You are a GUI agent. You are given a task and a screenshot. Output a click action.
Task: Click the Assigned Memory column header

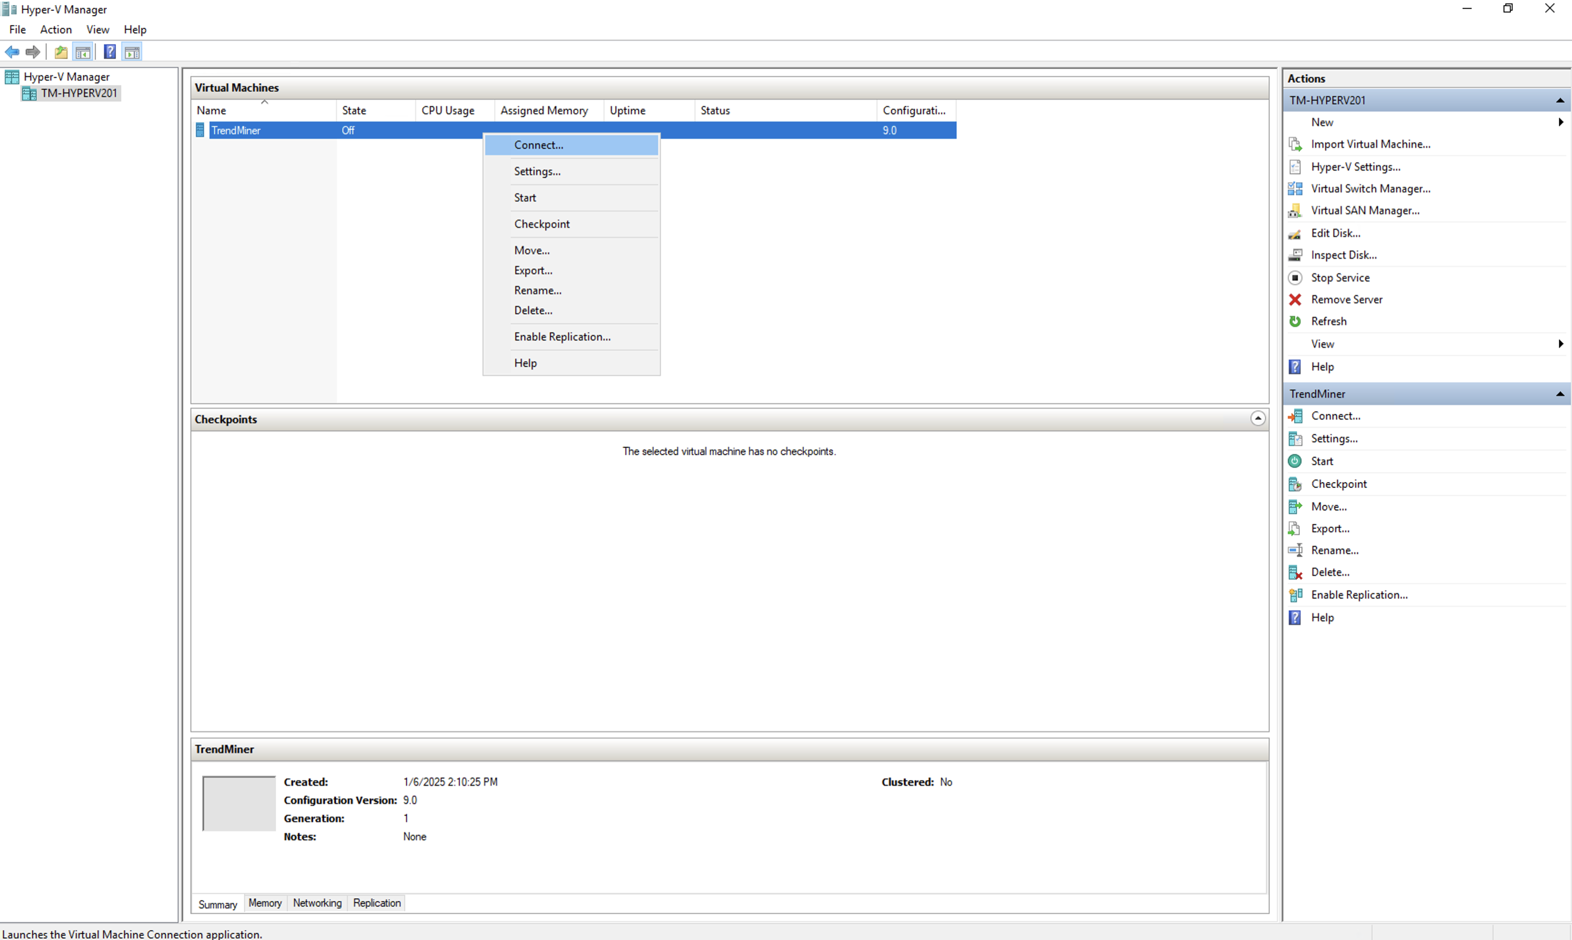(x=543, y=111)
